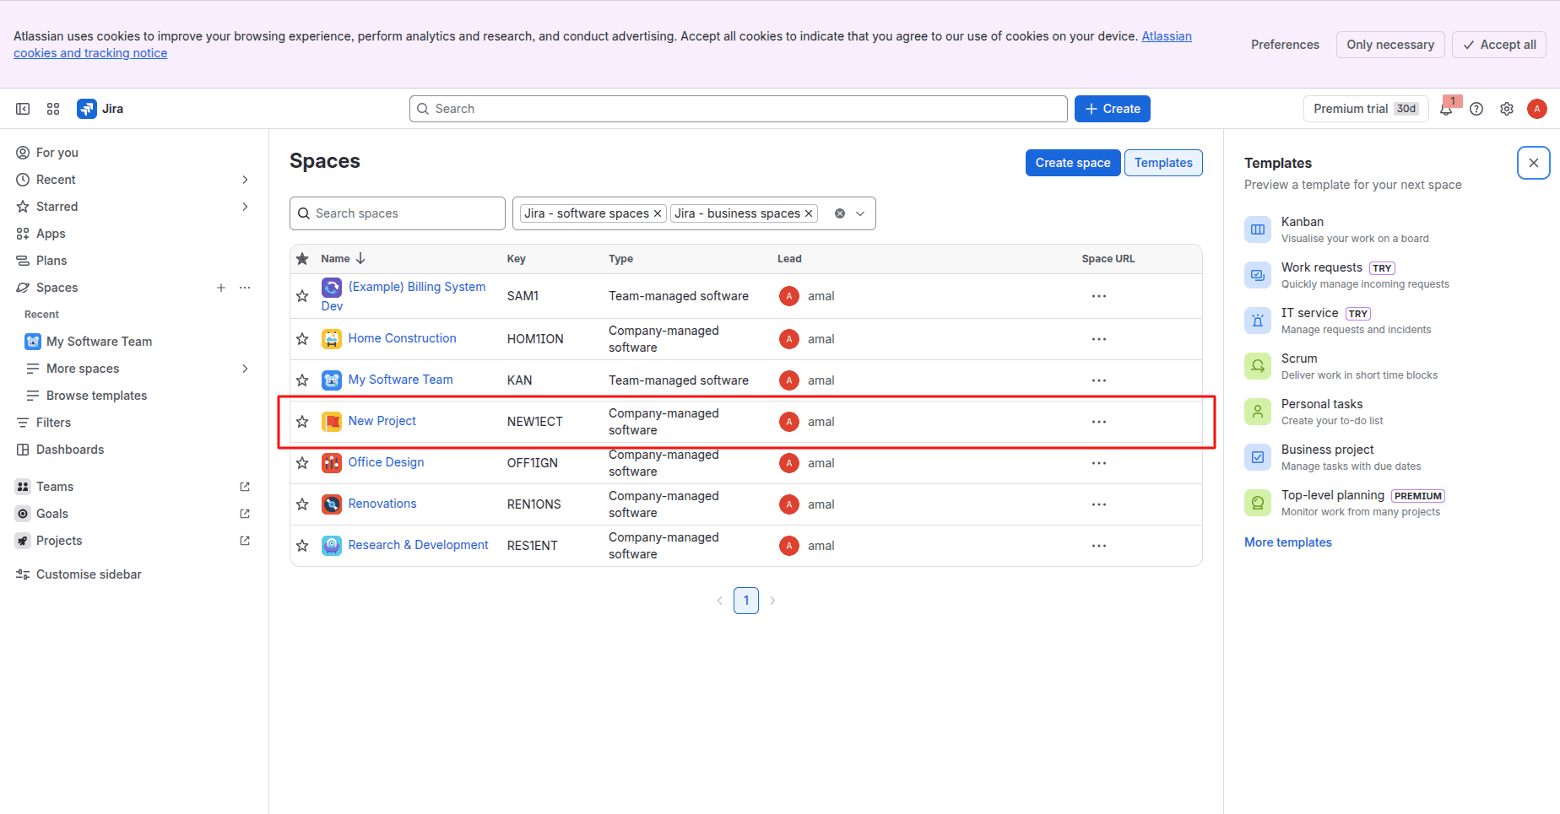Image resolution: width=1560 pixels, height=814 pixels.
Task: Click the Premium trial button
Action: click(1366, 109)
